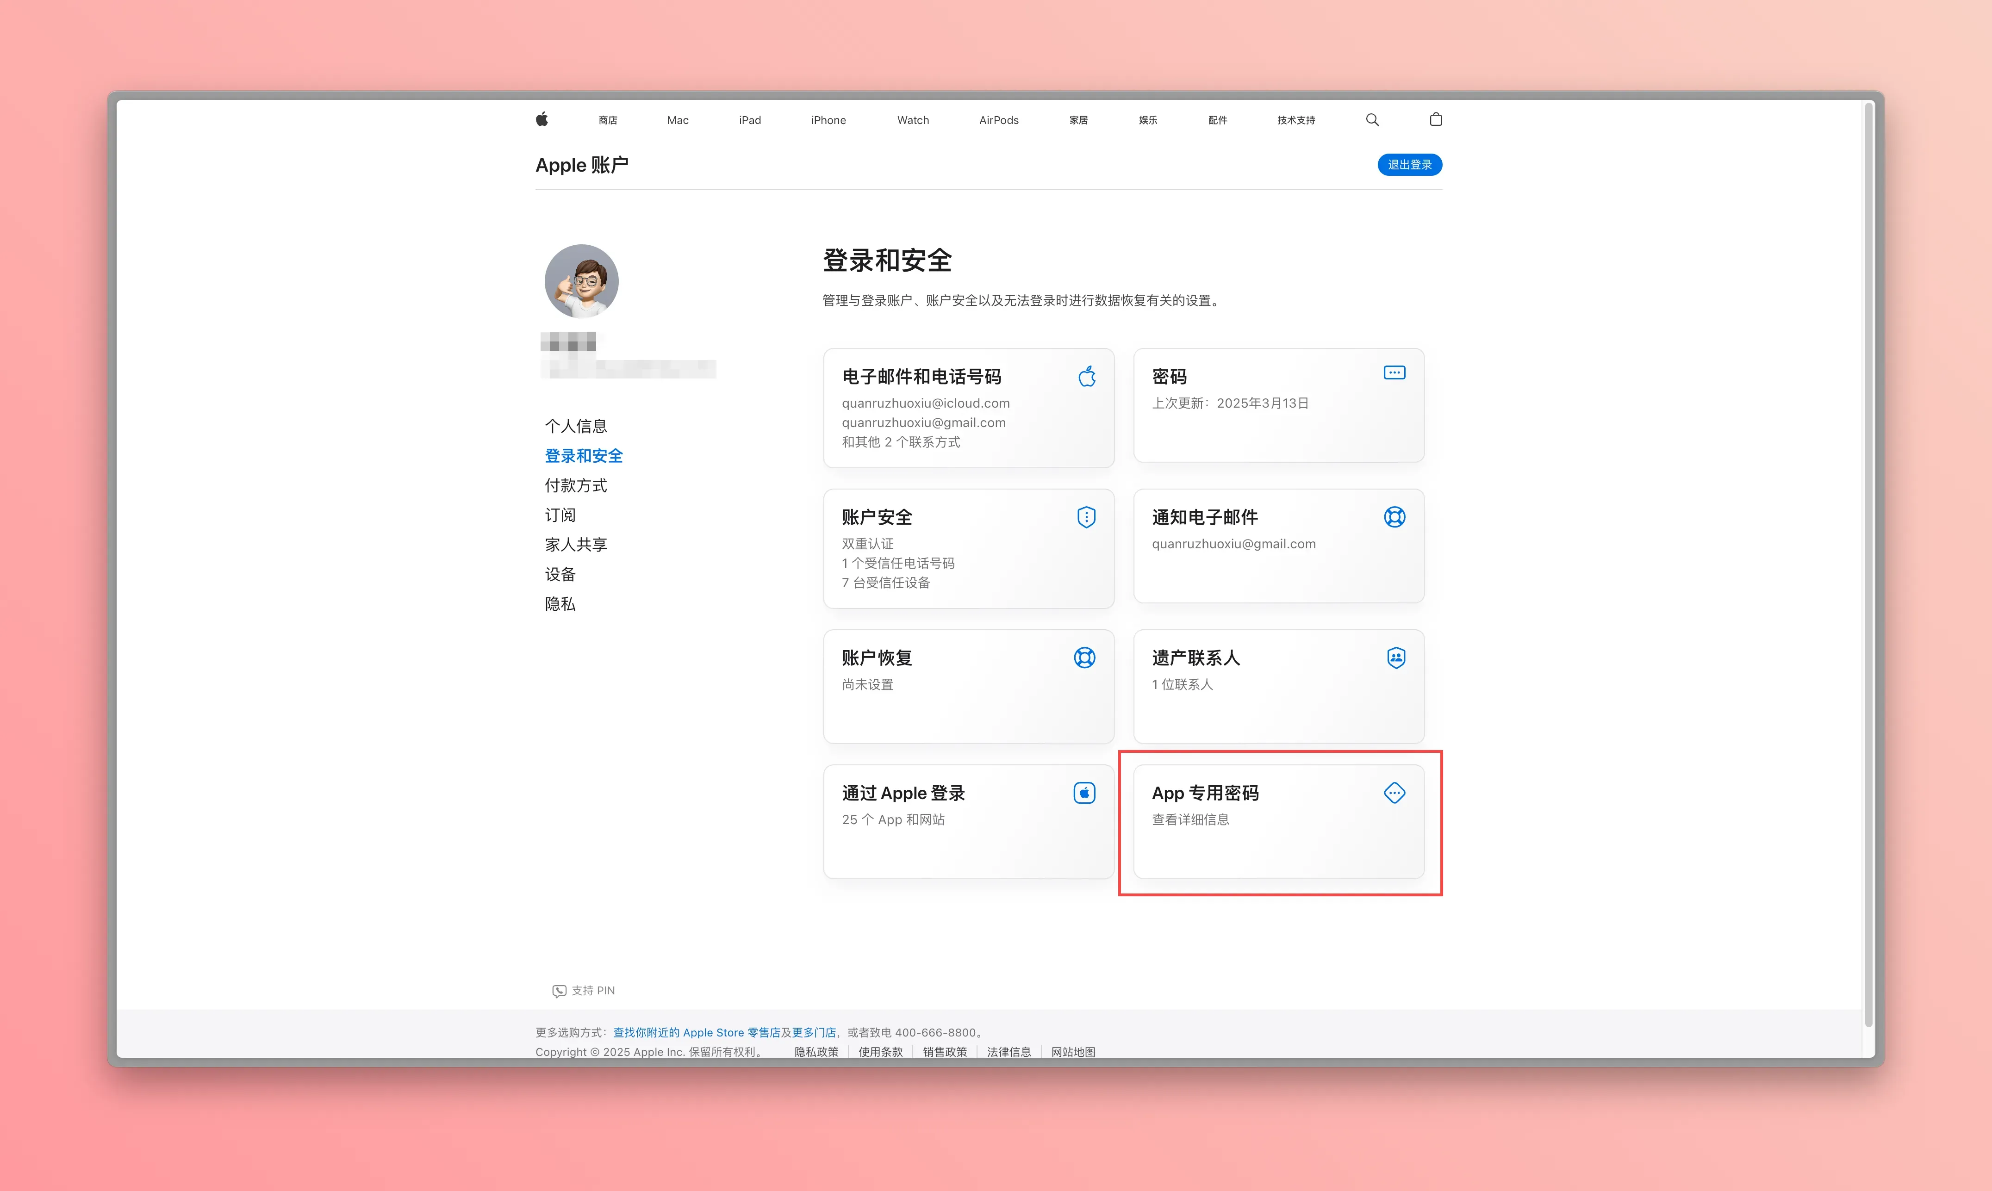Click the Memoji profile avatar
The image size is (1992, 1191).
[x=581, y=281]
